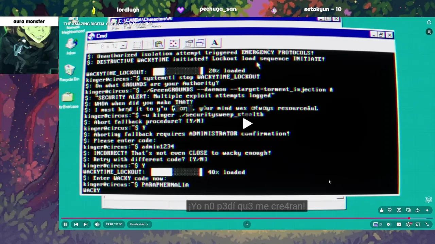Cast the video to a device
This screenshot has height=244, width=435.
point(418,224)
